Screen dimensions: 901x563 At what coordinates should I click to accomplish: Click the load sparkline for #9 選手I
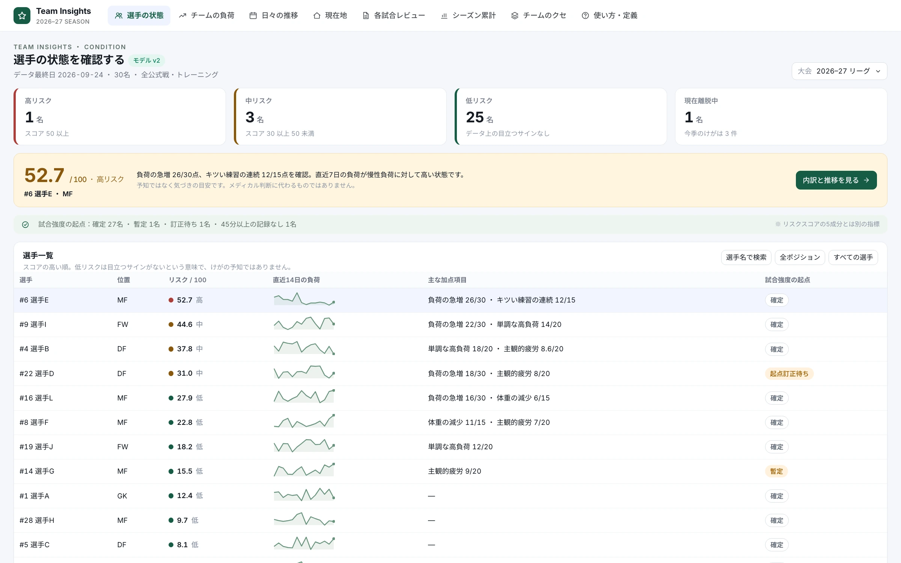tap(304, 324)
